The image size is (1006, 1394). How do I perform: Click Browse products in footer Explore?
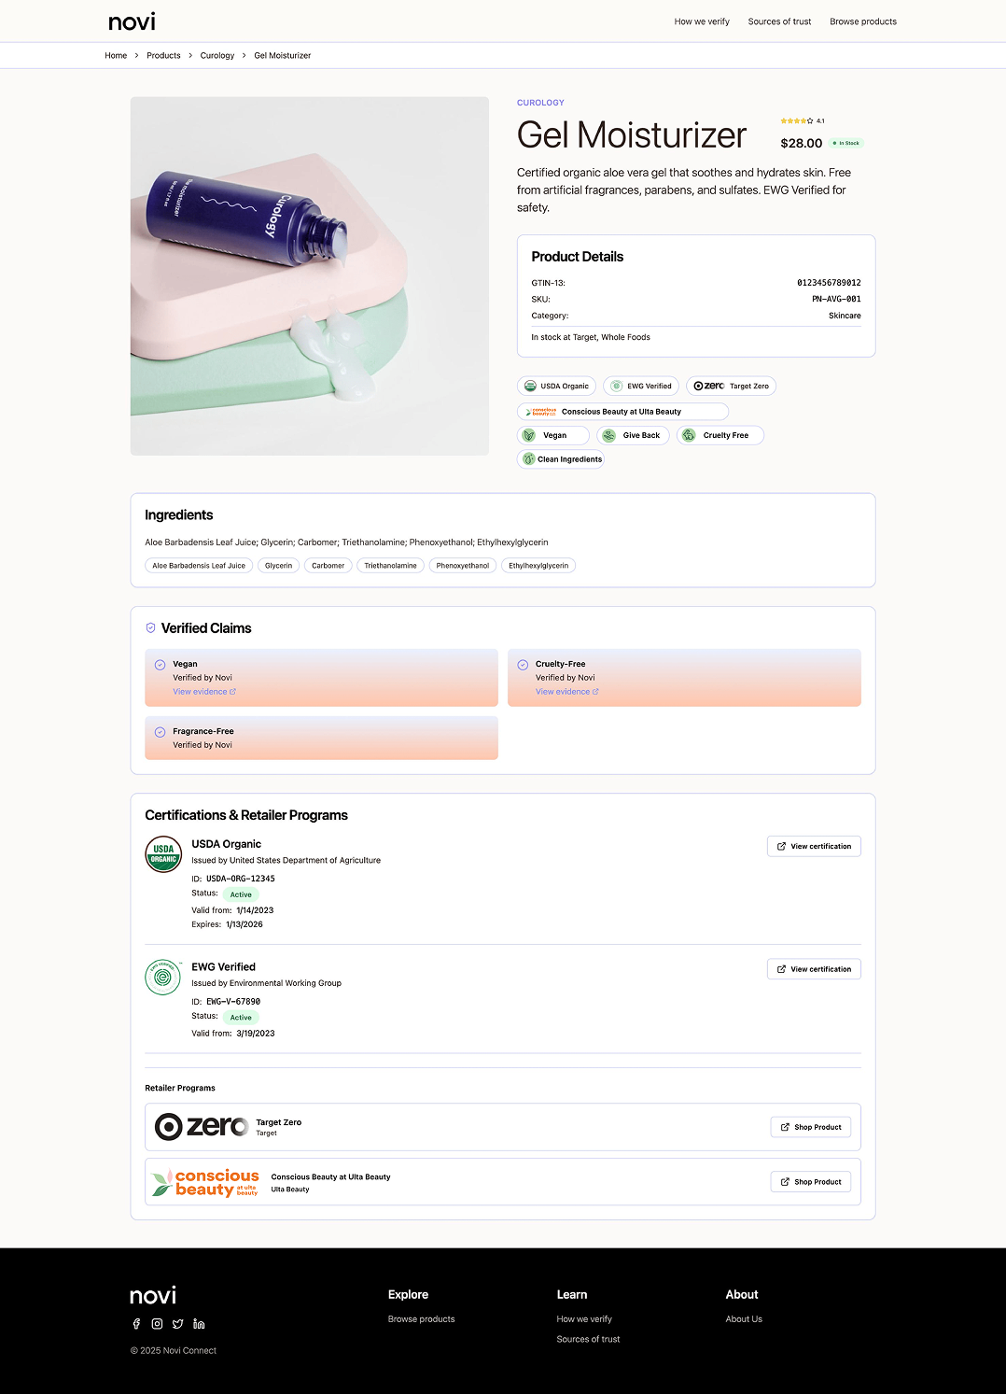[422, 1319]
